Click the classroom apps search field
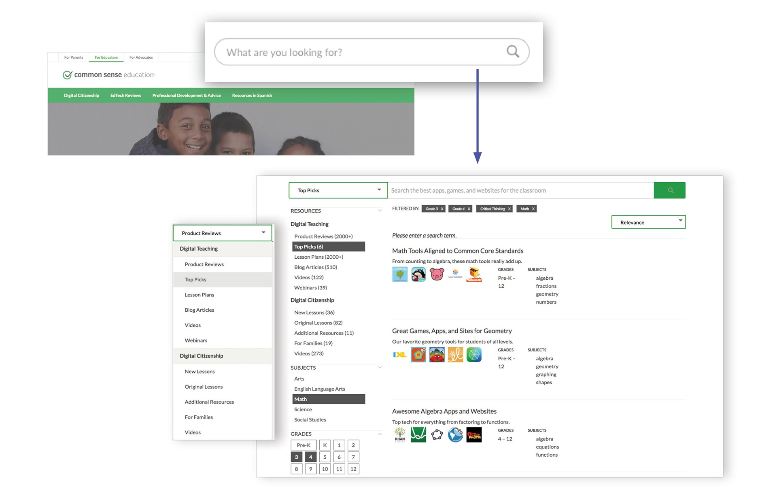This screenshot has height=502, width=777. pos(520,190)
